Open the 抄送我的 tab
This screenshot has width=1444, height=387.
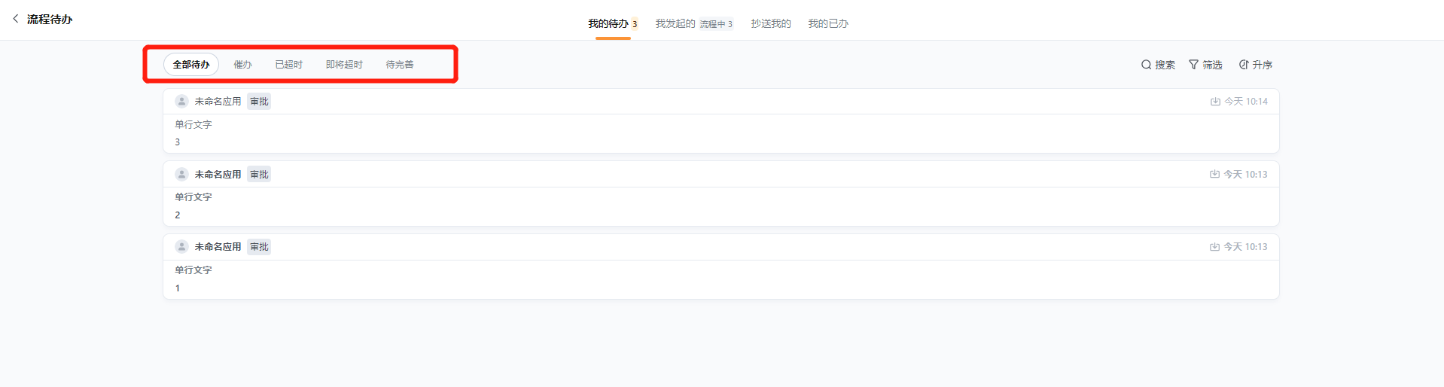pyautogui.click(x=771, y=23)
